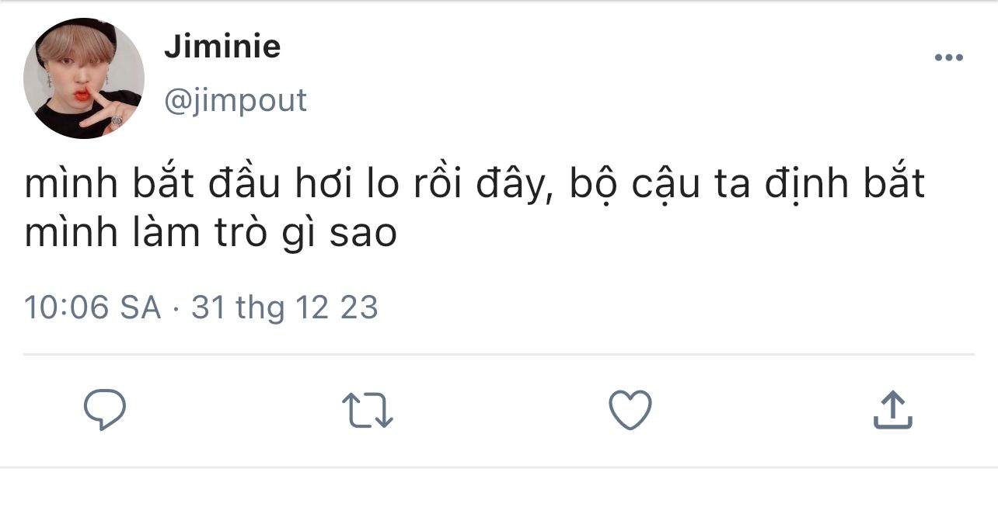
Task: Visit the @jimpout handle
Action: 236,101
